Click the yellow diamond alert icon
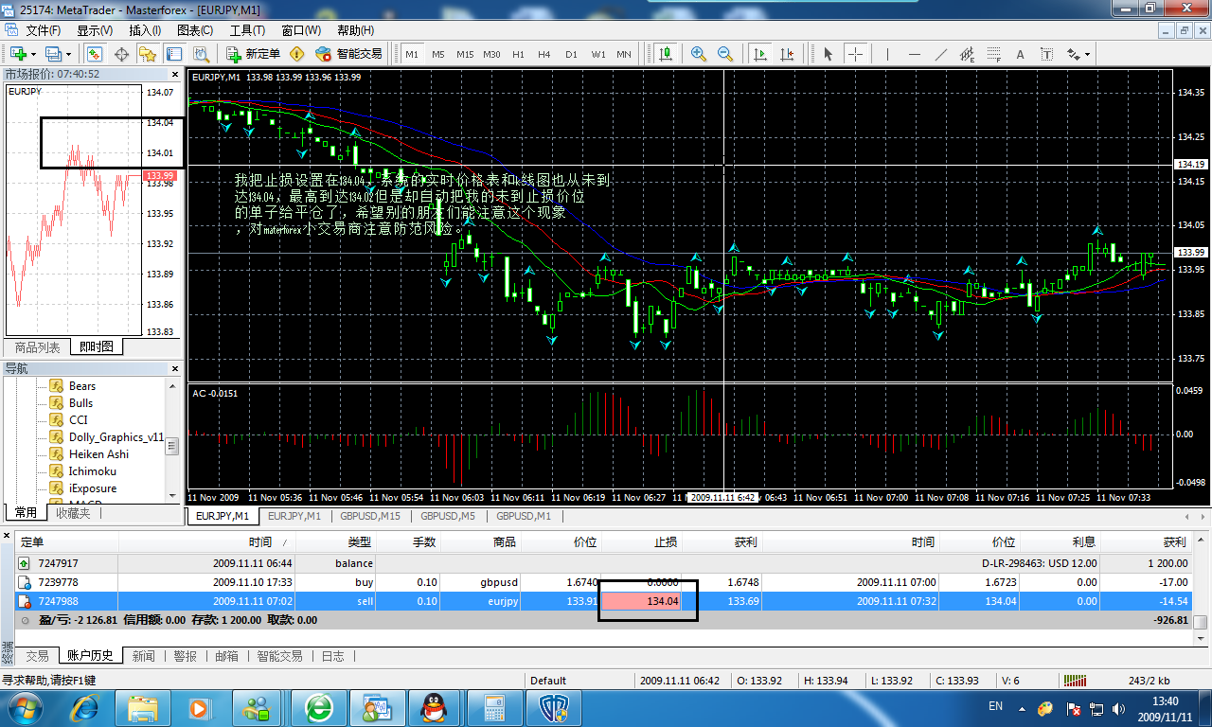1212x727 pixels. click(297, 54)
